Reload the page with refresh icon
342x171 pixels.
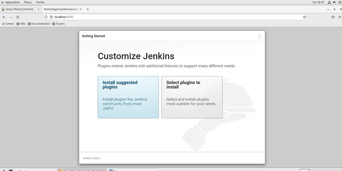18,17
